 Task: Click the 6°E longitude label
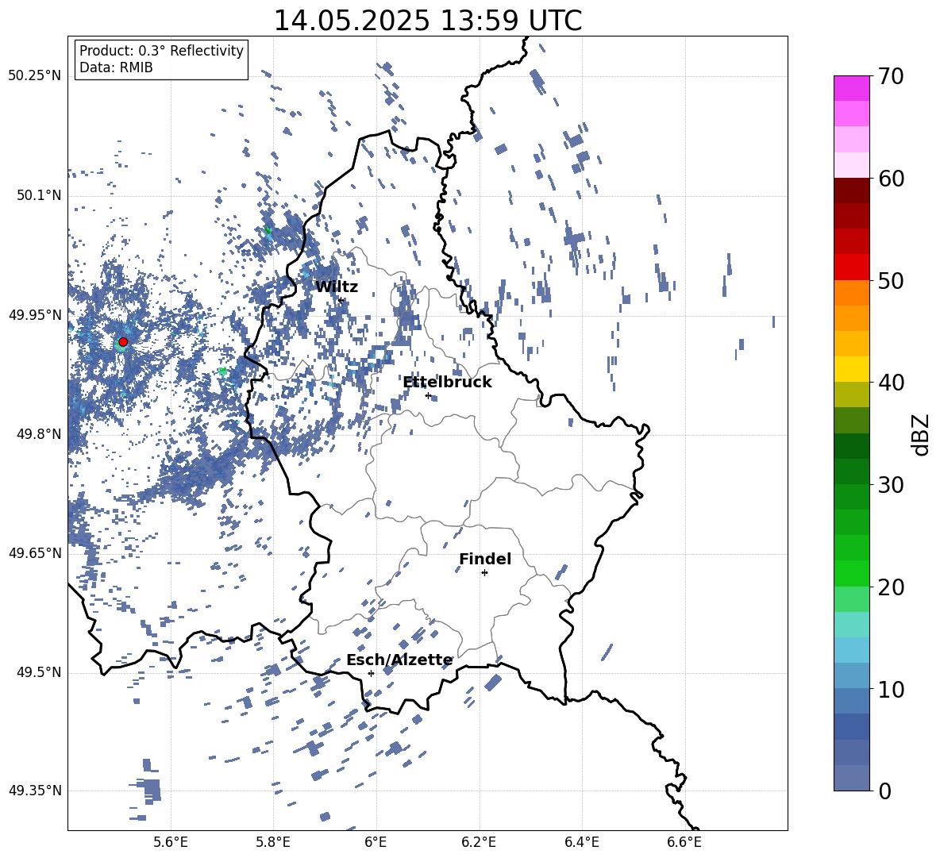[376, 842]
